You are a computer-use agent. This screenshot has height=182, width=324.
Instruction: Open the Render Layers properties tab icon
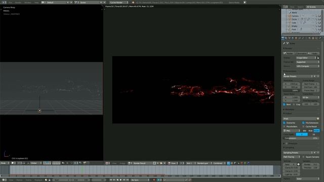coord(286,38)
